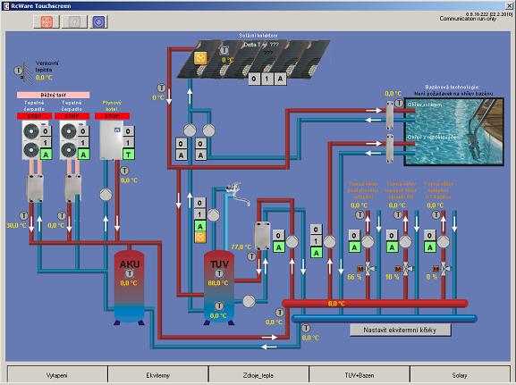Click the blue clock toolbar icon
Image resolution: width=516 pixels, height=385 pixels.
pos(98,21)
